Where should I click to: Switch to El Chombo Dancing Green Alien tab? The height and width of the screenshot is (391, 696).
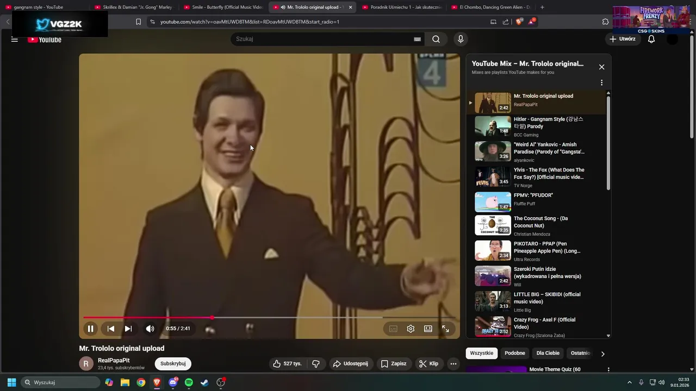(x=490, y=7)
